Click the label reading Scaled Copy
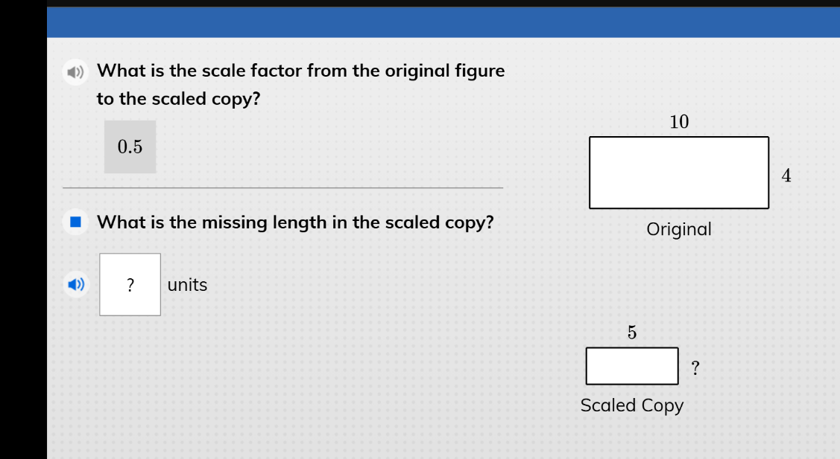 coord(632,405)
